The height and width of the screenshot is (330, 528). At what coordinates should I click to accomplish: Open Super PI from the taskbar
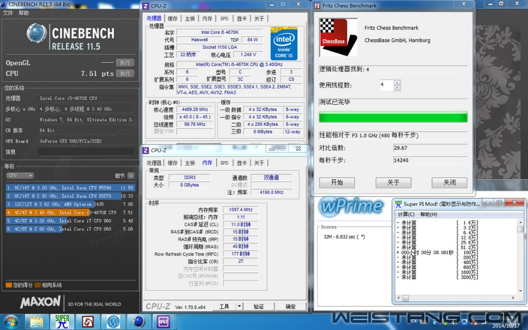coord(62,322)
